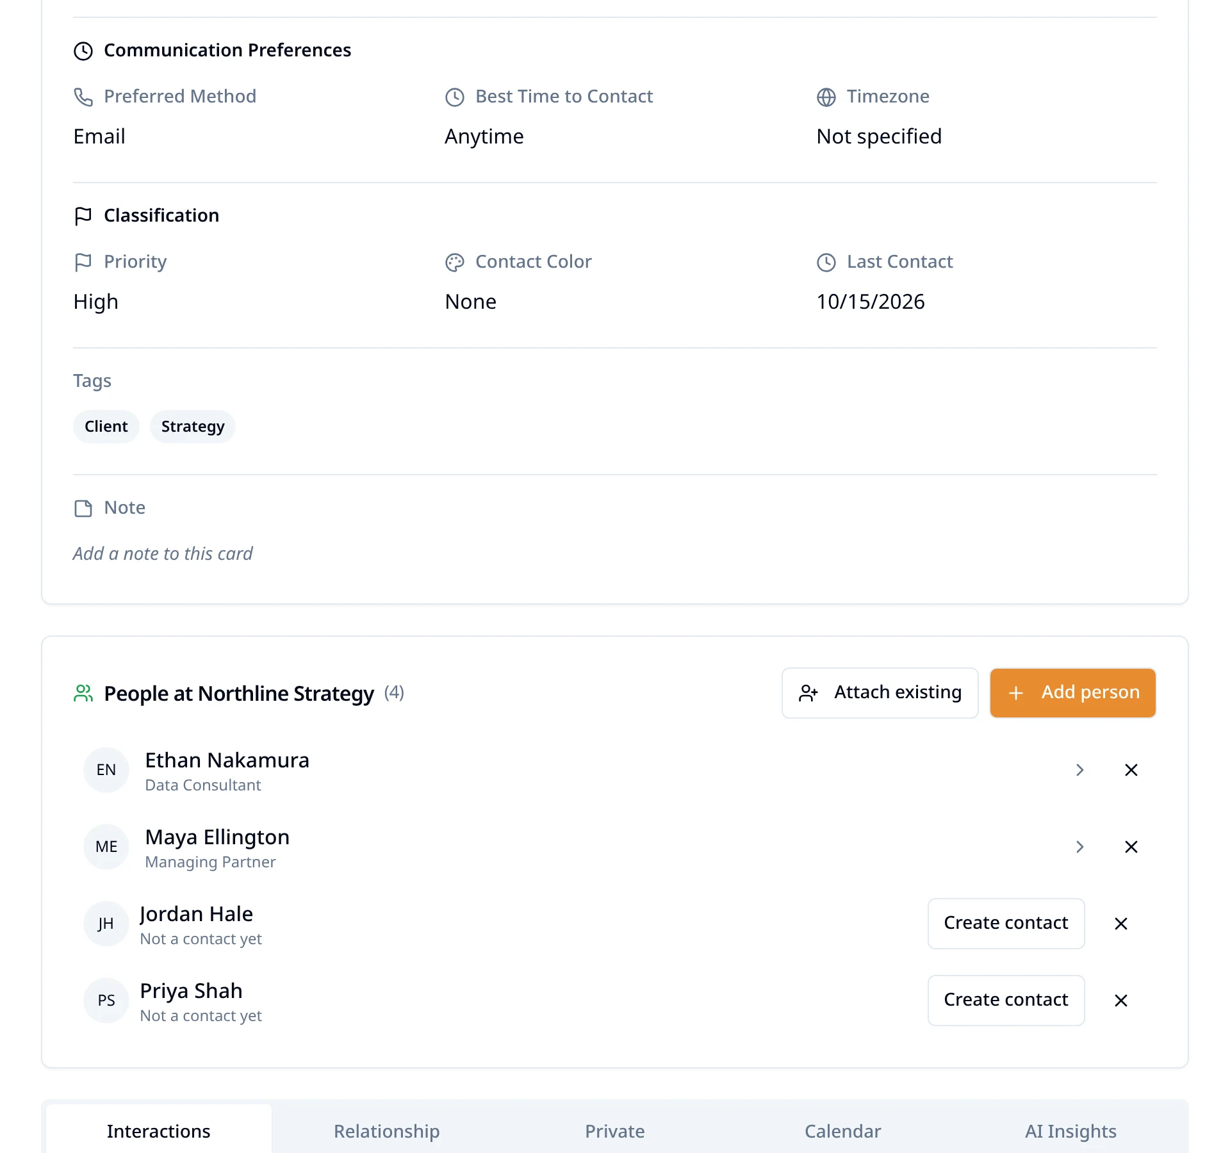
Task: Click the EN avatar for Ethan Nakamura
Action: [106, 770]
